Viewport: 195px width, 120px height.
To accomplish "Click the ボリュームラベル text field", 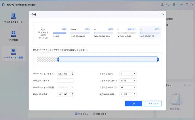I will [66, 81].
